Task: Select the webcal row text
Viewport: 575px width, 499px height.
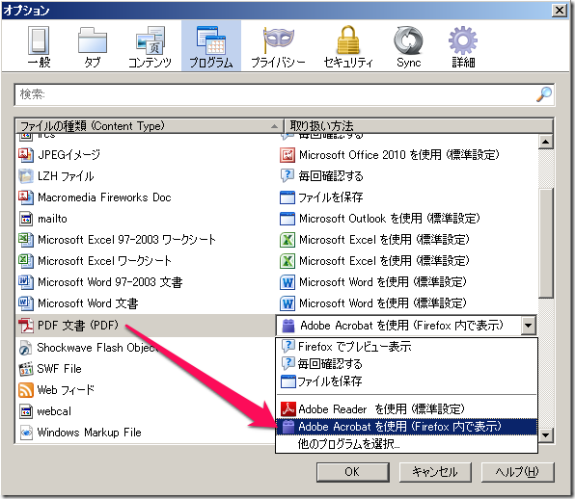Action: tap(54, 411)
